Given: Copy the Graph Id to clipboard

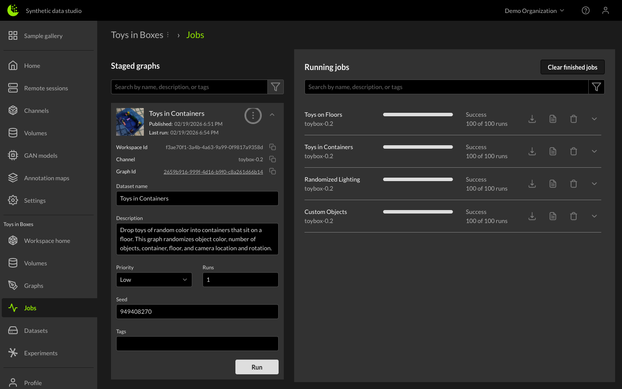Looking at the screenshot, I should click(273, 172).
